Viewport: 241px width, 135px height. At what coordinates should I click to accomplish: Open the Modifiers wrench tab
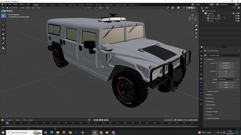tap(201, 82)
